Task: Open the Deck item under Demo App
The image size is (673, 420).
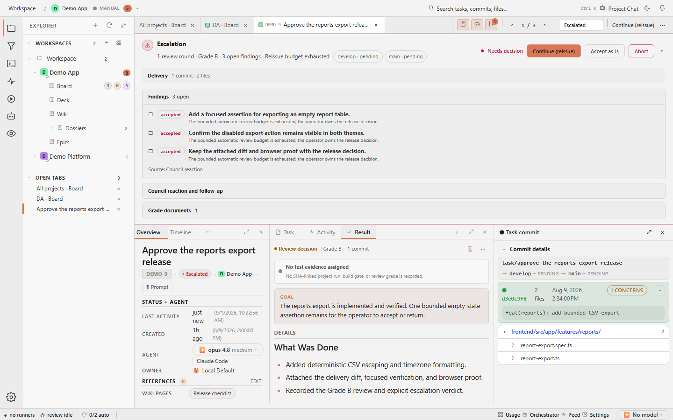Action: [63, 100]
